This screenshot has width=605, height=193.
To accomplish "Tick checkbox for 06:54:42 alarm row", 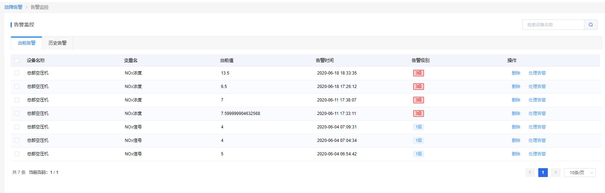I will click(x=17, y=154).
